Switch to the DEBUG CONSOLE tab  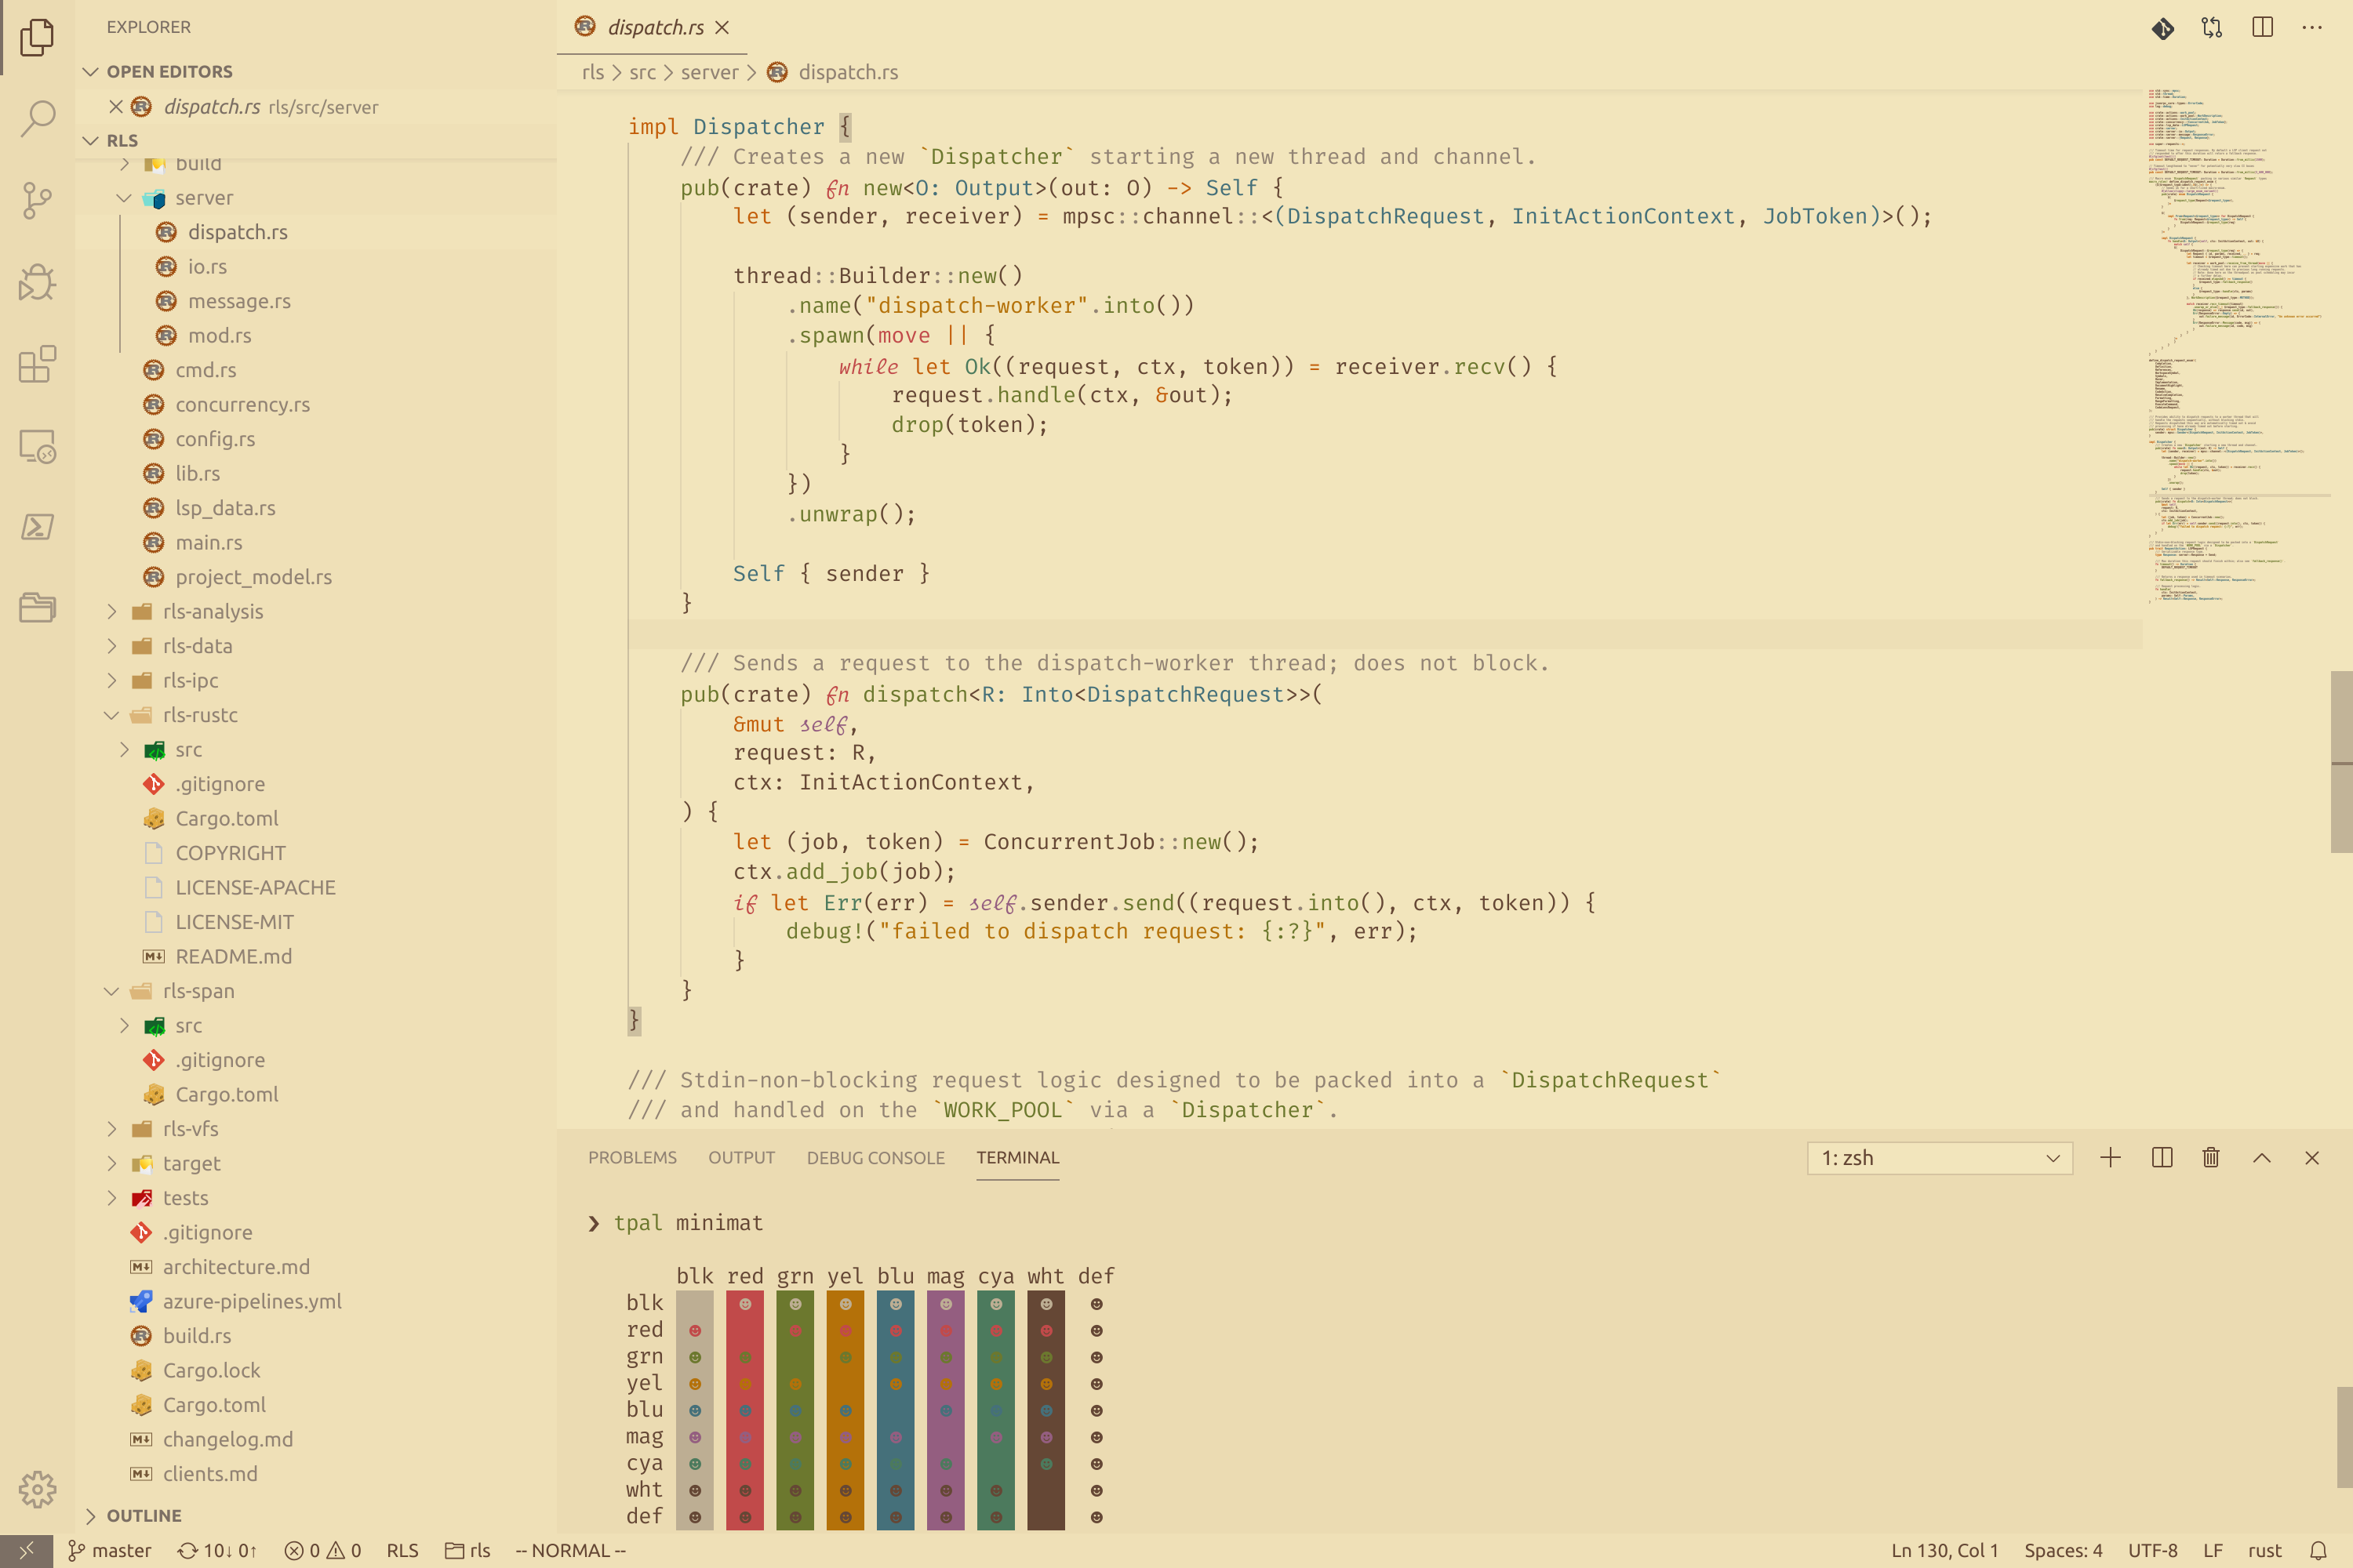click(875, 1157)
